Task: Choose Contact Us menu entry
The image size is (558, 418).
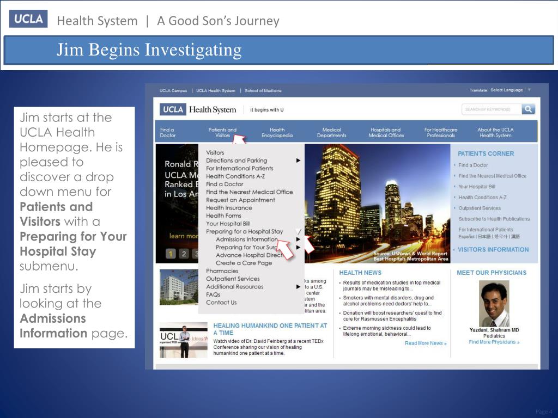Action: click(x=221, y=303)
